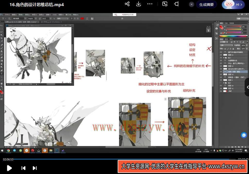Screen dimensions: 249x174
Task: Select the Horizontal Type tool in toolbar
Action: [2, 74]
